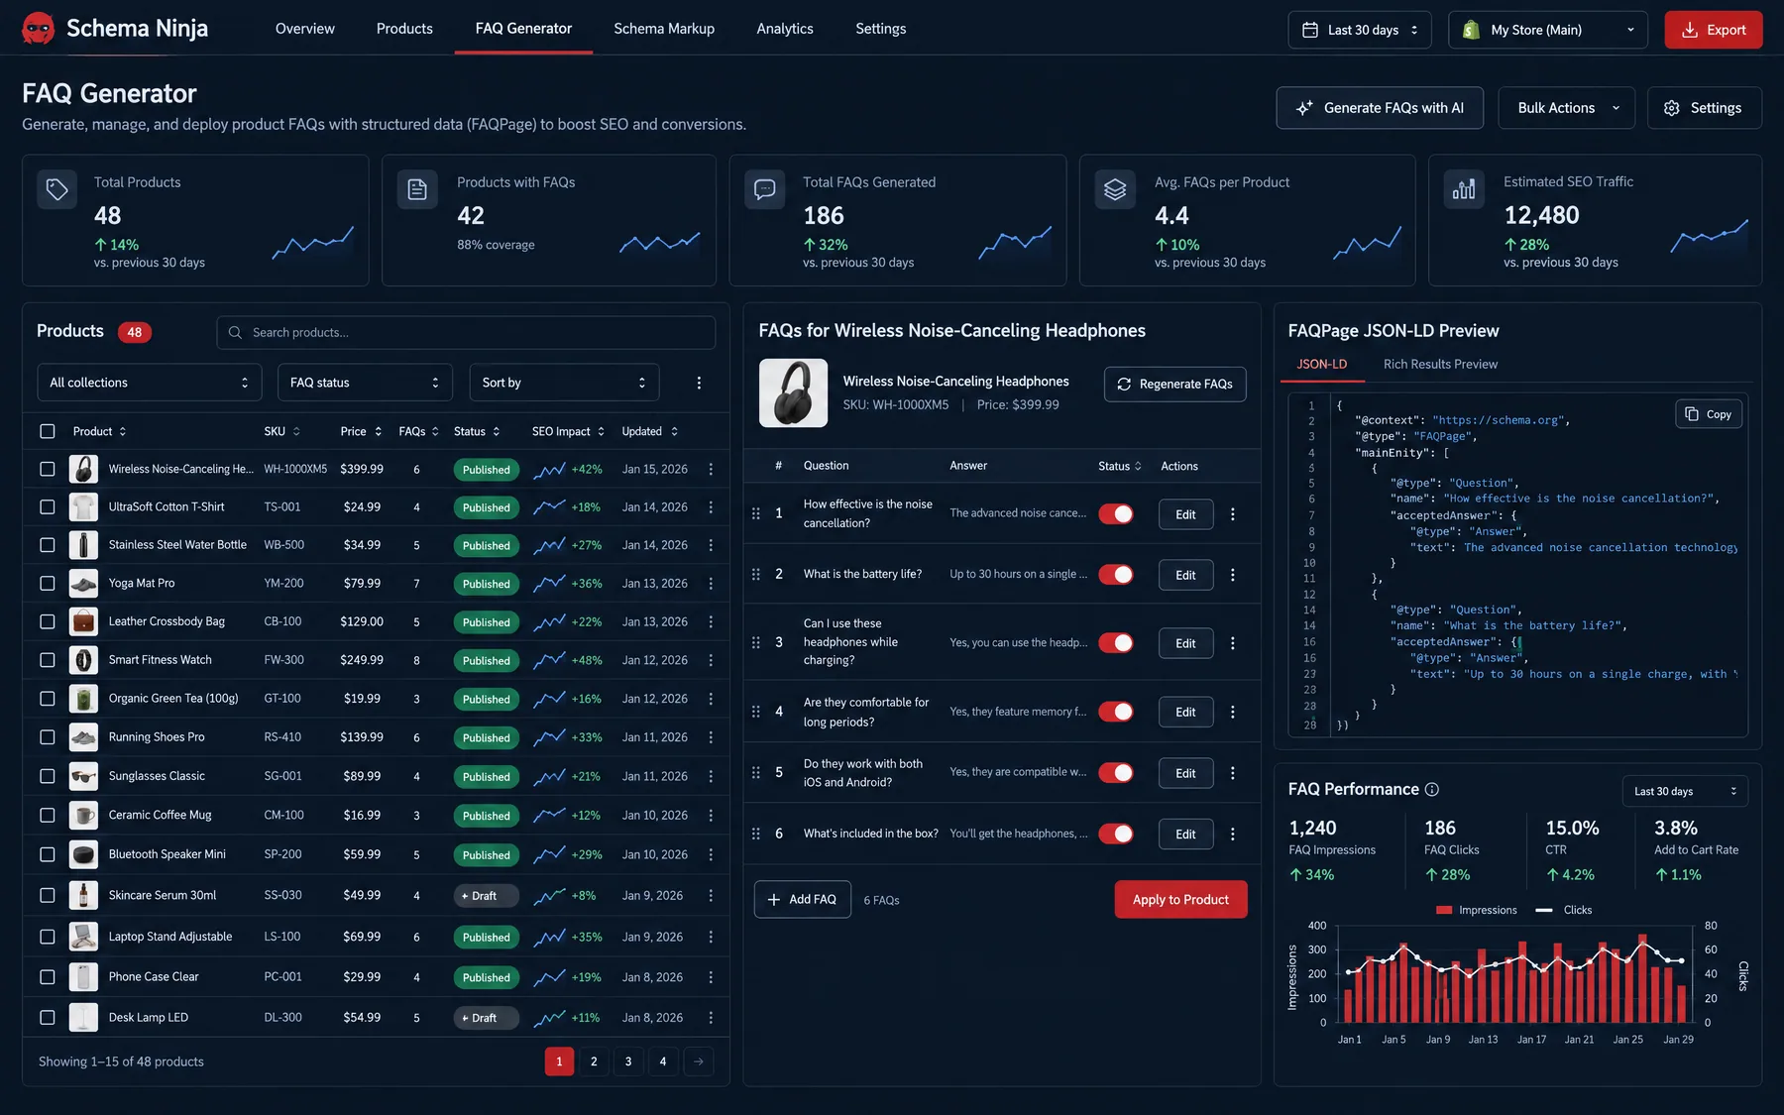Select all products header checkbox

tap(48, 431)
